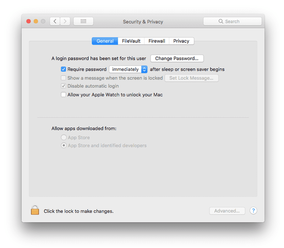The image size is (284, 248).
Task: Check Allow your Apple Watch to unlock
Action: (x=63, y=95)
